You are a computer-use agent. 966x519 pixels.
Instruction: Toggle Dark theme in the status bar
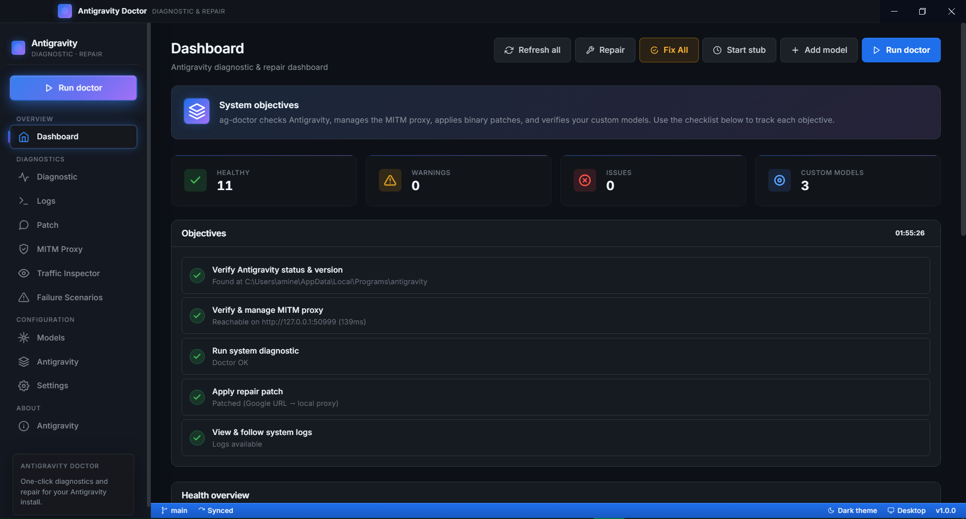click(852, 510)
